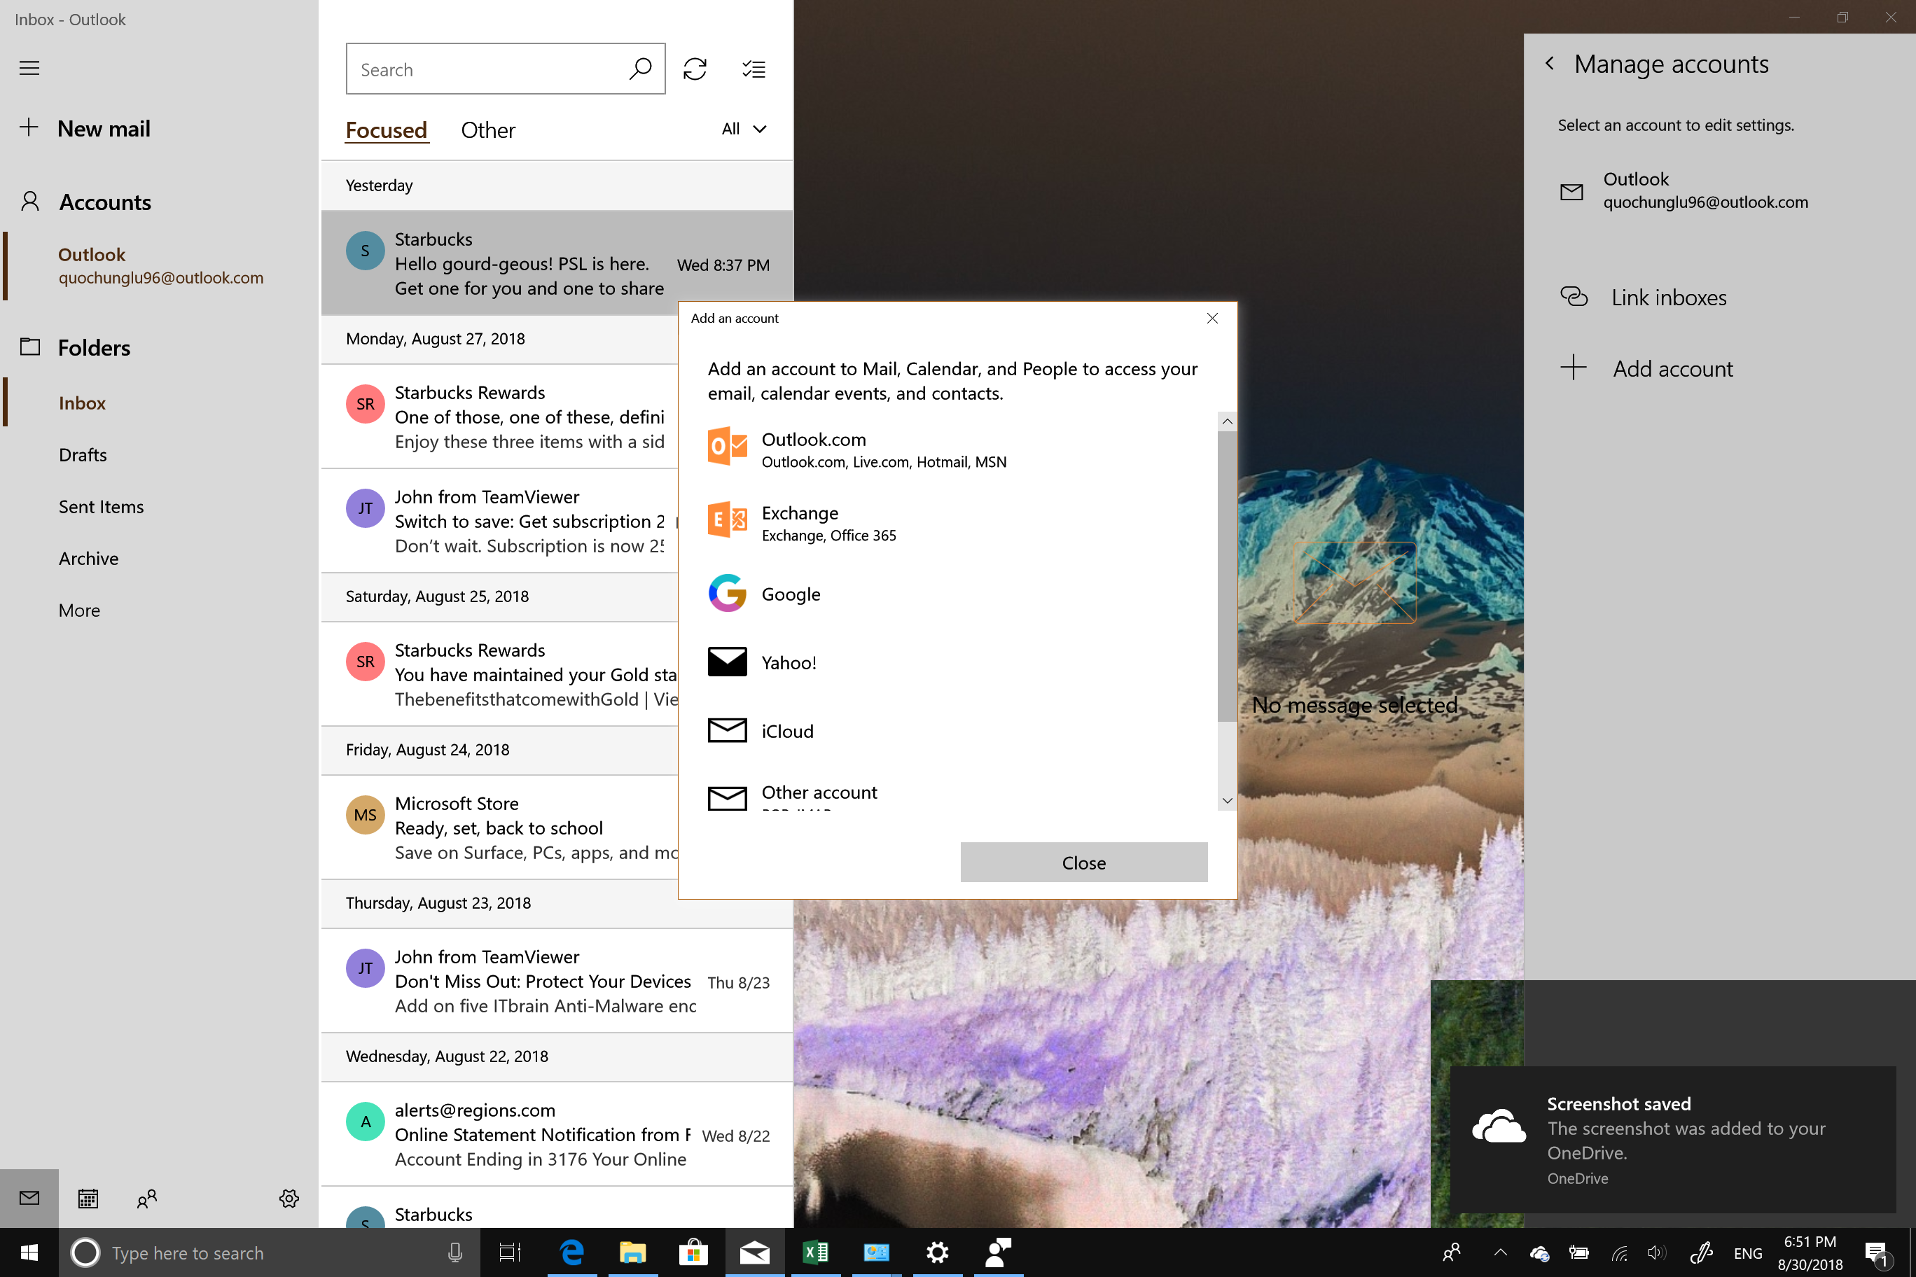This screenshot has height=1277, width=1916.
Task: Switch to People view icon
Action: coord(146,1198)
